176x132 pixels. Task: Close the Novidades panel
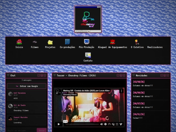click(x=168, y=75)
